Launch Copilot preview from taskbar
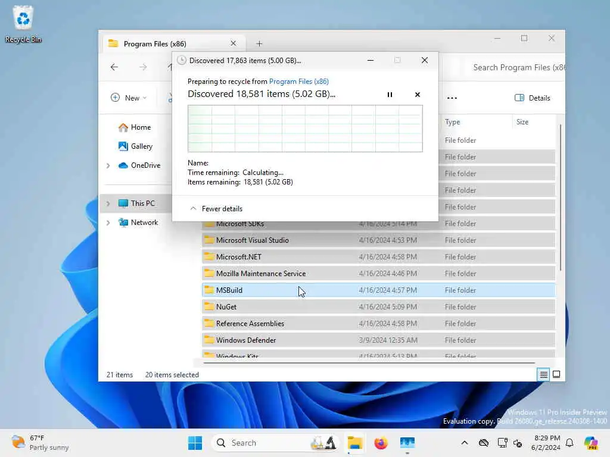610x457 pixels. click(591, 443)
